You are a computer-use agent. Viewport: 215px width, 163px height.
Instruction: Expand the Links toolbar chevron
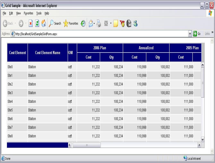[x=212, y=32]
